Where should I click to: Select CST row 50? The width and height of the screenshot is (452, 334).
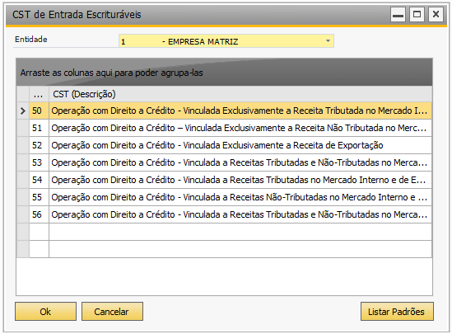(231, 111)
